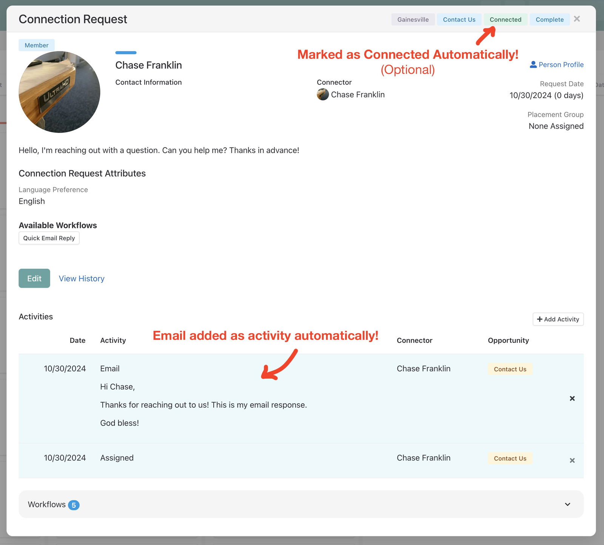Click Contact Us tag in Assigned row

(510, 458)
